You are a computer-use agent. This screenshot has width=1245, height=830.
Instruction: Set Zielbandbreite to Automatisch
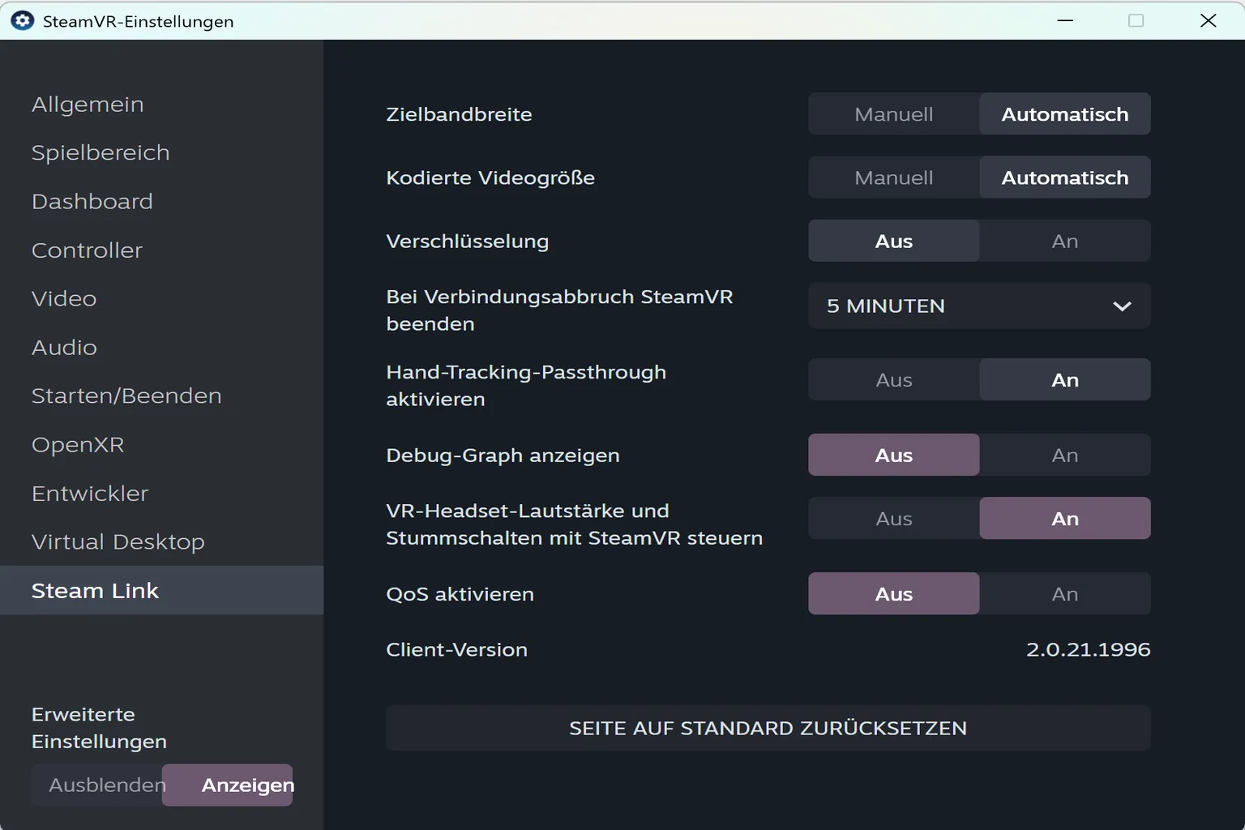[x=1065, y=114]
